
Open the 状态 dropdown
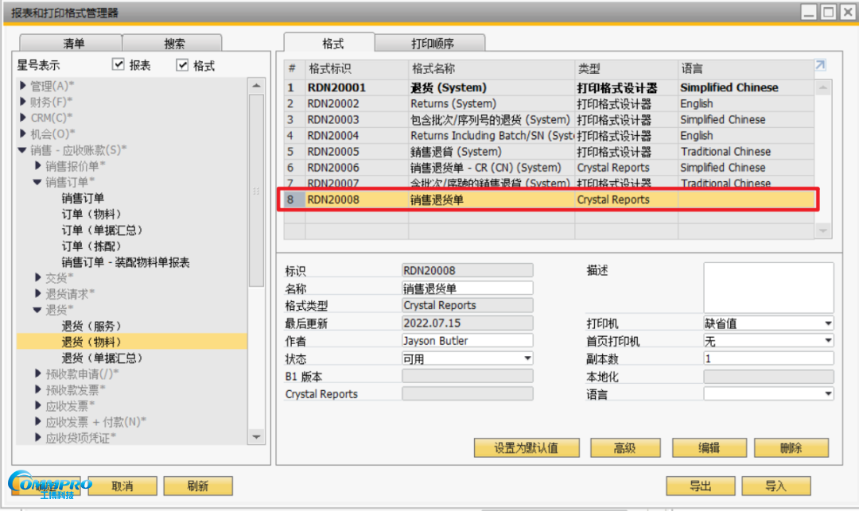click(527, 358)
